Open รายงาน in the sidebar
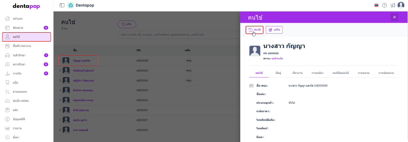Screen dimensions: 408x142 pos(17,128)
